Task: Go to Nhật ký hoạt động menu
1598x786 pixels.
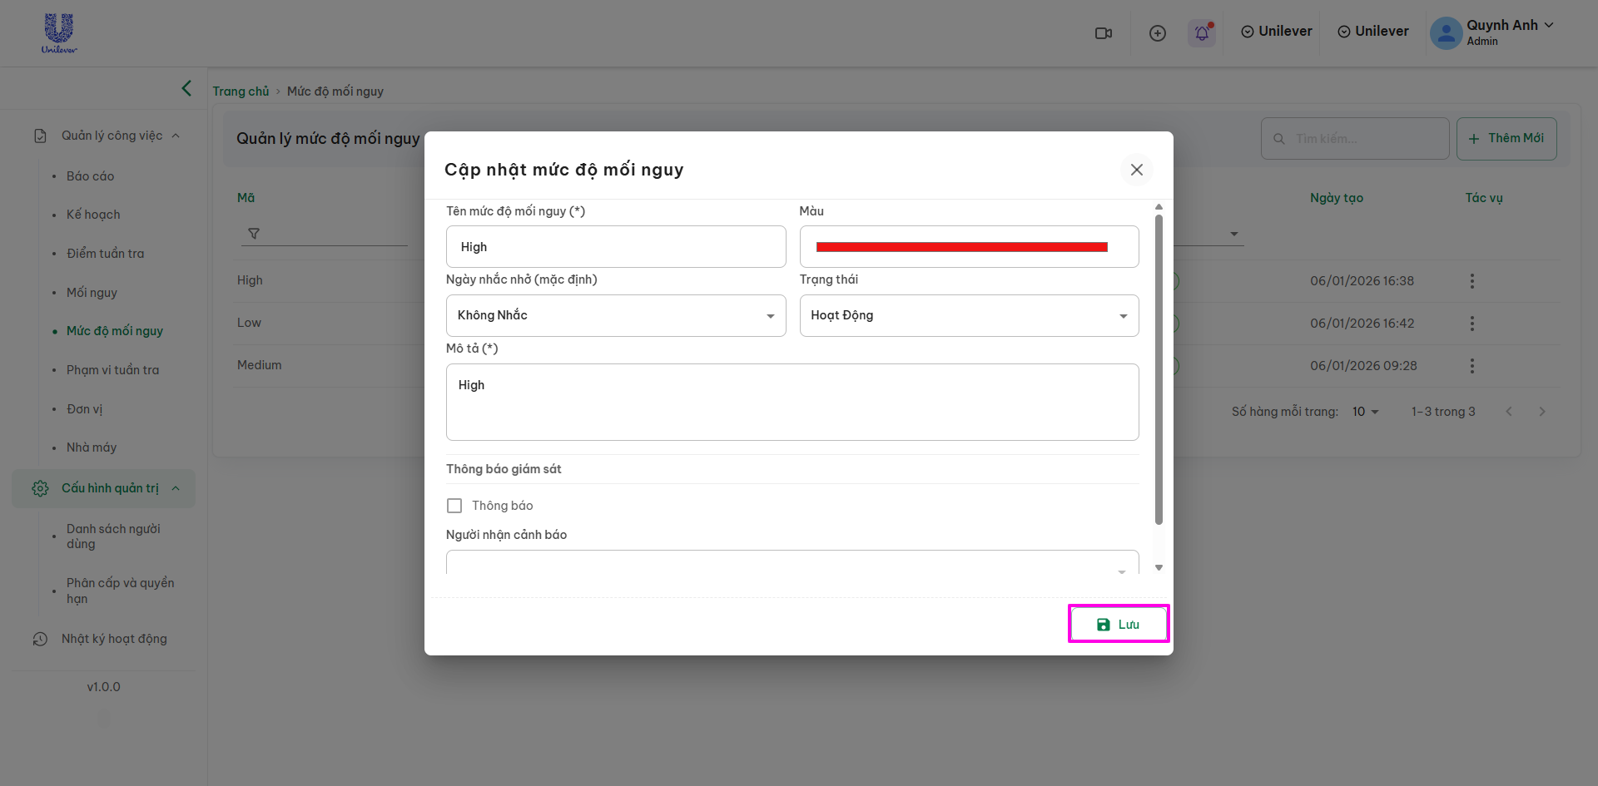Action: tap(114, 639)
